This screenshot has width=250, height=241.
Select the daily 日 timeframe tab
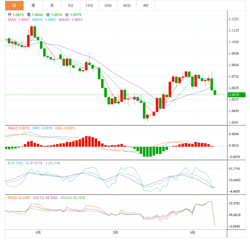tap(14, 5)
